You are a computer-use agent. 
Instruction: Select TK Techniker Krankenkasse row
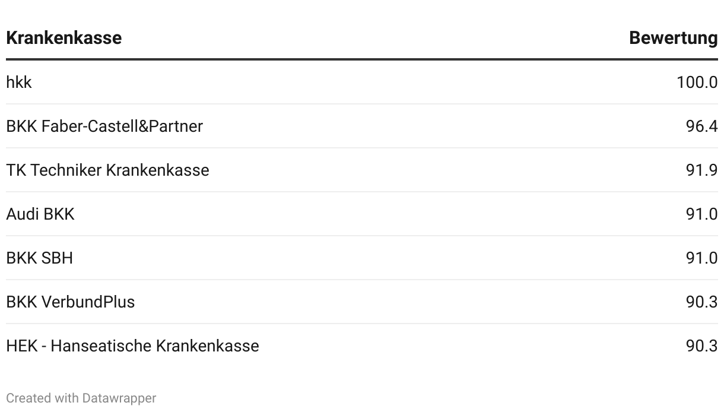[x=107, y=170]
